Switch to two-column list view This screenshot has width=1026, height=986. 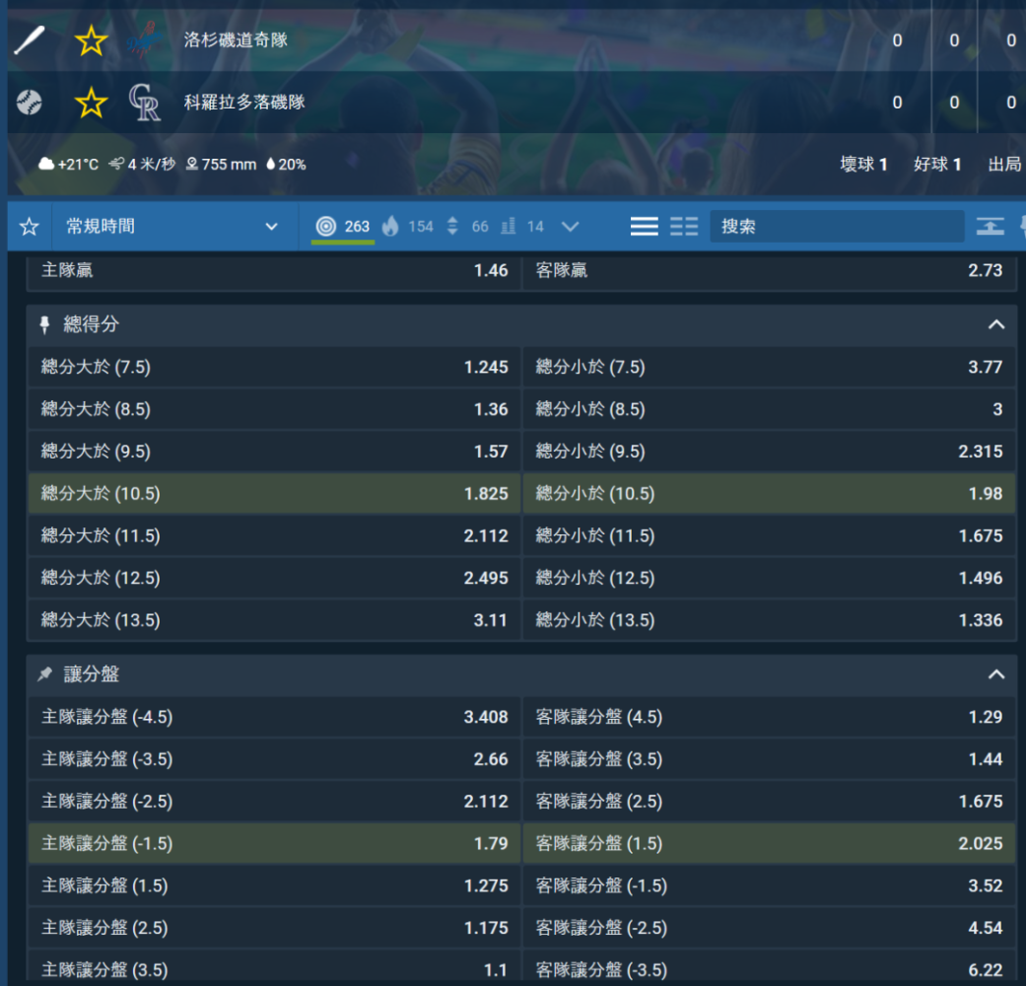(x=684, y=227)
